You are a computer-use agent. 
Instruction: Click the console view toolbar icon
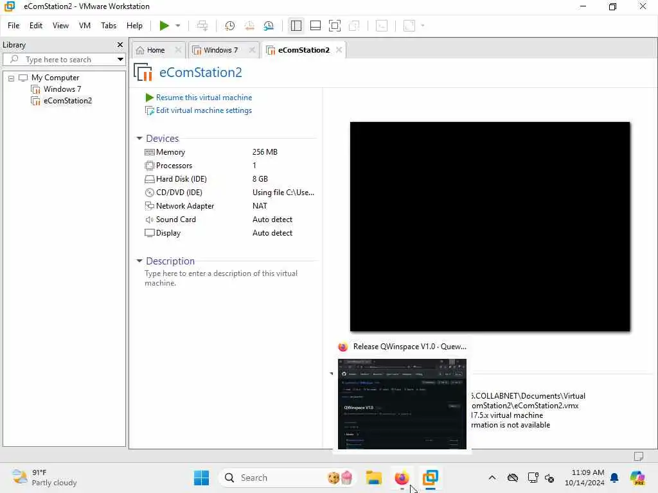tap(382, 26)
